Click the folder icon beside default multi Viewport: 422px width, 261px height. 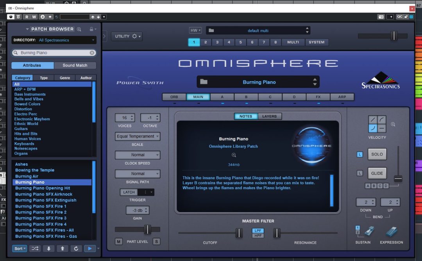[211, 30]
